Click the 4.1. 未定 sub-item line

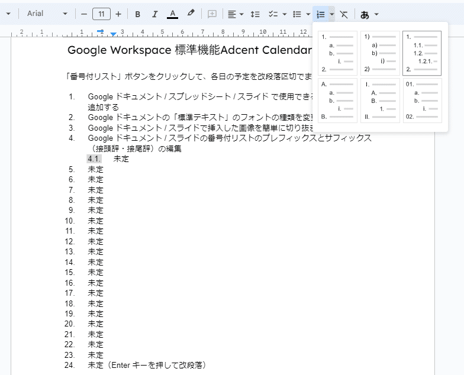click(x=108, y=159)
